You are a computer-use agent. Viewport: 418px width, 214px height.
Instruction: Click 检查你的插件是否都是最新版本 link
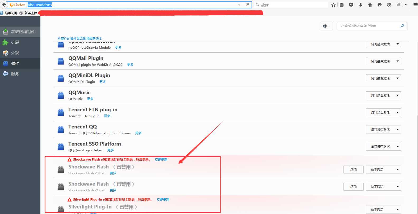[x=80, y=39]
